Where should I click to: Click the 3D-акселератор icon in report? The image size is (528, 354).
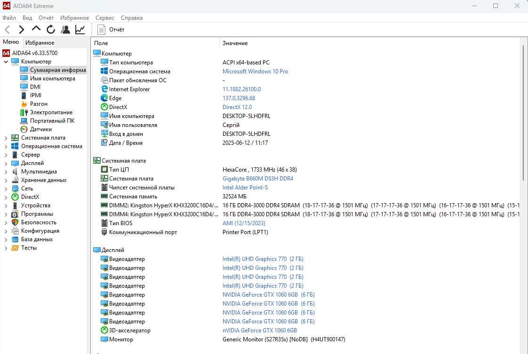click(x=104, y=330)
